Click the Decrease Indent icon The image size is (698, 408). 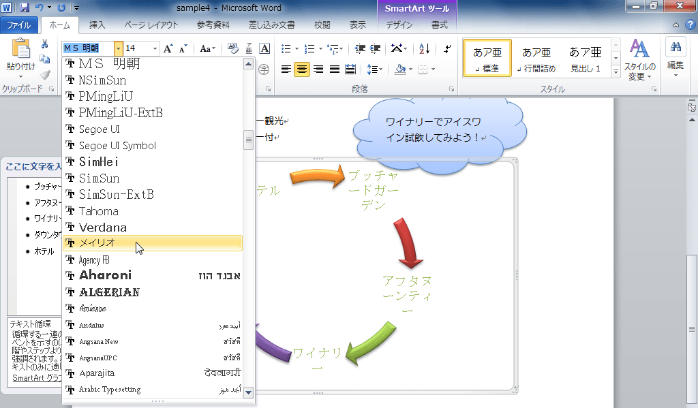(360, 48)
